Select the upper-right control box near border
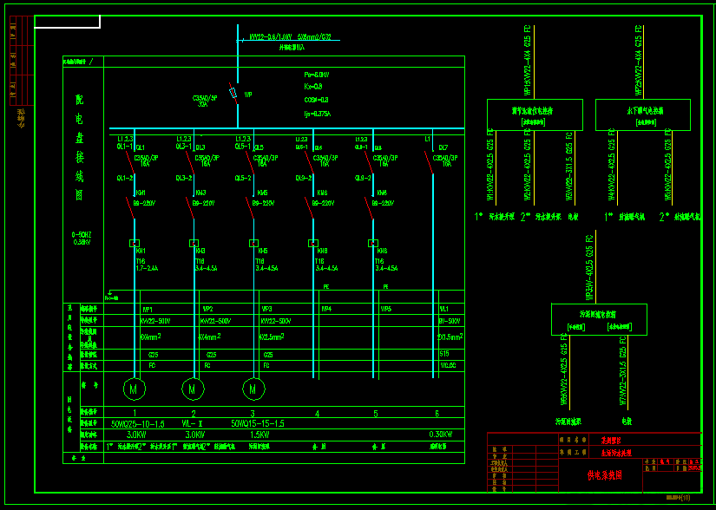This screenshot has height=510, width=716. (643, 115)
